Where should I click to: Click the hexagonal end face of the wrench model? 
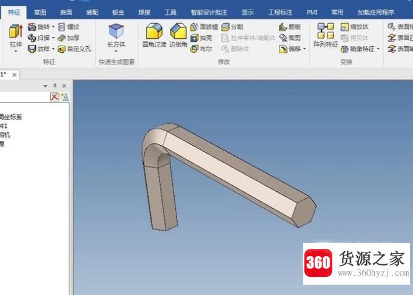tap(304, 211)
